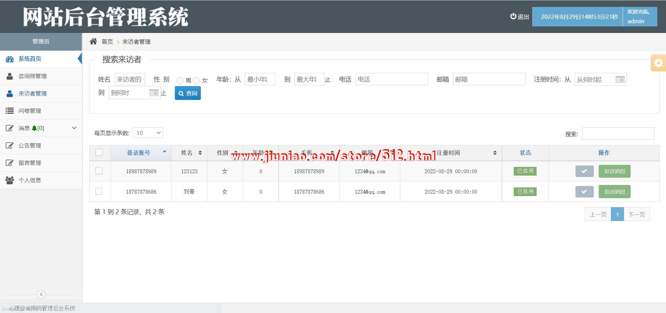Viewport: 666px width, 313px height.
Task: Click 发送消息 for account 18987878989
Action: tap(614, 171)
